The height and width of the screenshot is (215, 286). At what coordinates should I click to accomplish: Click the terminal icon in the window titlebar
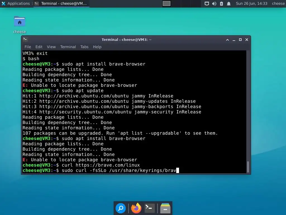(25, 39)
